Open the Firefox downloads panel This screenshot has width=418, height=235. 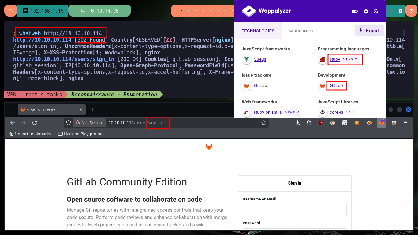pyautogui.click(x=297, y=123)
